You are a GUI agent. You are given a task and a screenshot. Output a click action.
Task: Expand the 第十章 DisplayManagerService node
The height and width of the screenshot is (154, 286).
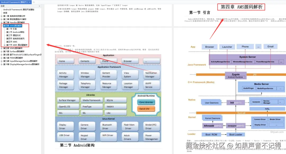click(2, 64)
